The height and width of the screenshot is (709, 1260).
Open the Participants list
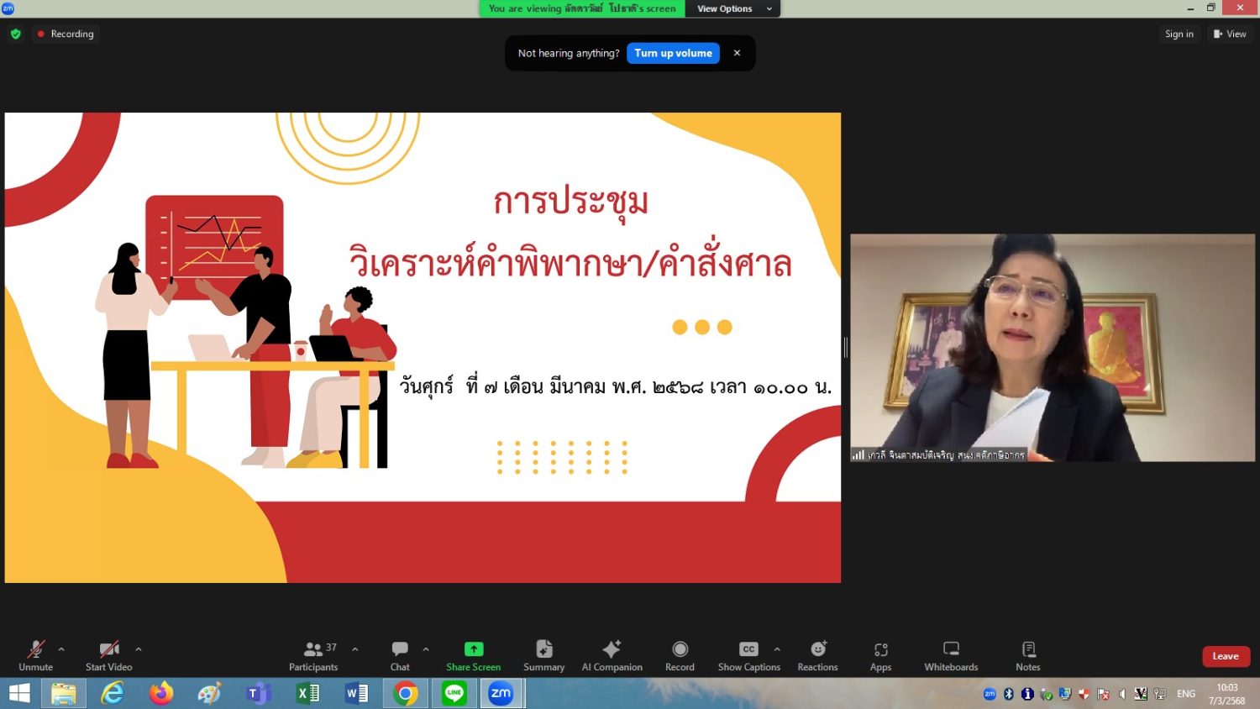click(313, 655)
